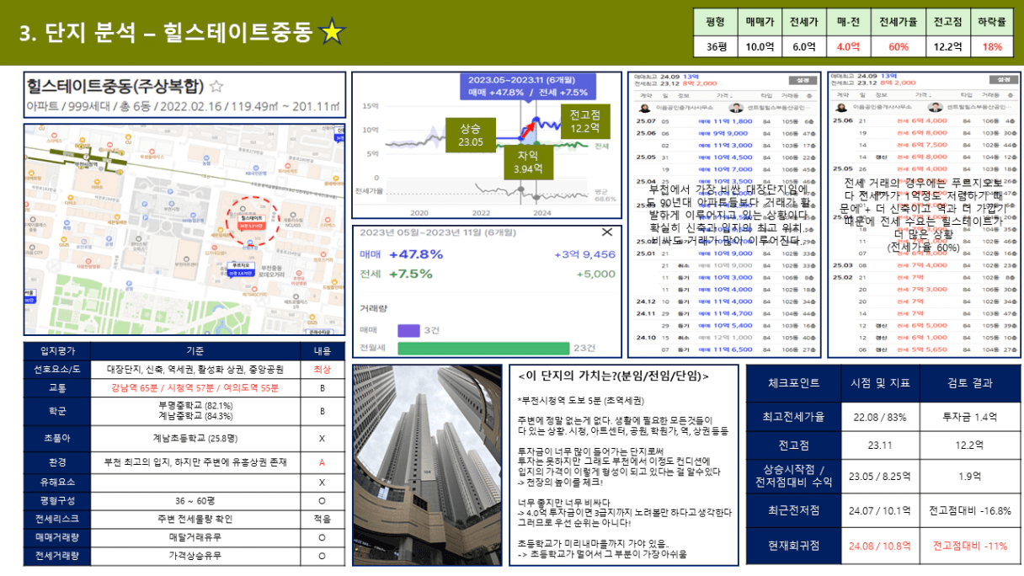The width and height of the screenshot is (1024, 576).
Task: Click the 4.0억 value under 매-전
Action: tap(848, 47)
